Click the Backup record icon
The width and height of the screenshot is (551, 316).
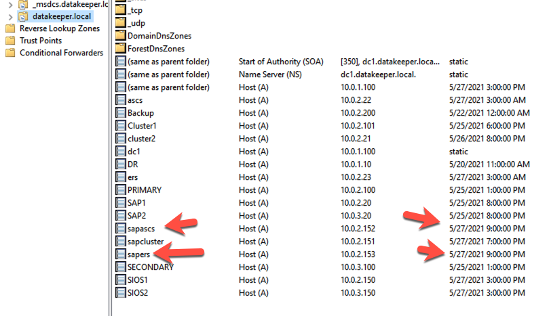[121, 113]
